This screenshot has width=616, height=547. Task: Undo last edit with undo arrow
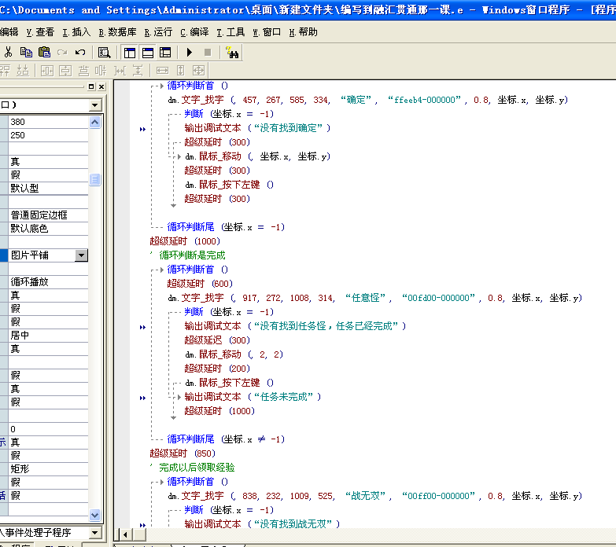80,52
